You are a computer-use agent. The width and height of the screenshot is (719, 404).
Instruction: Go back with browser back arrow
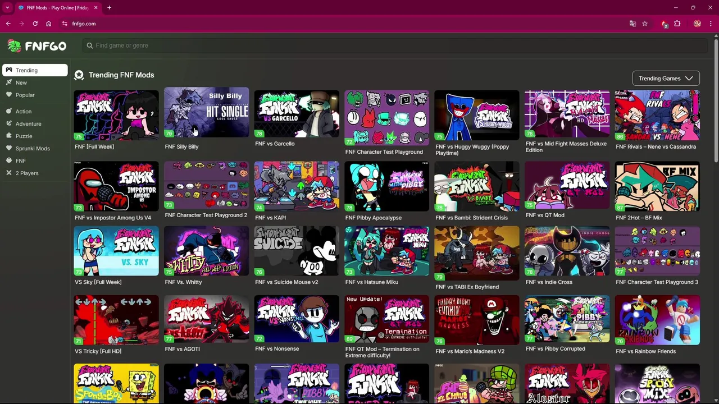pos(8,24)
